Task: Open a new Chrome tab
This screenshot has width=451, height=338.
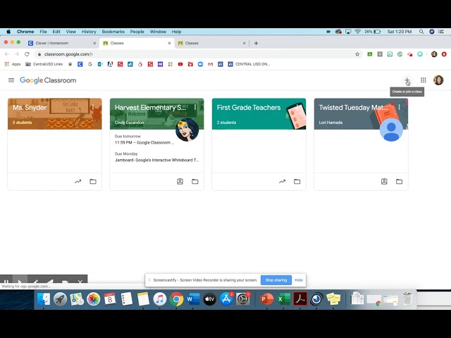Action: point(256,43)
